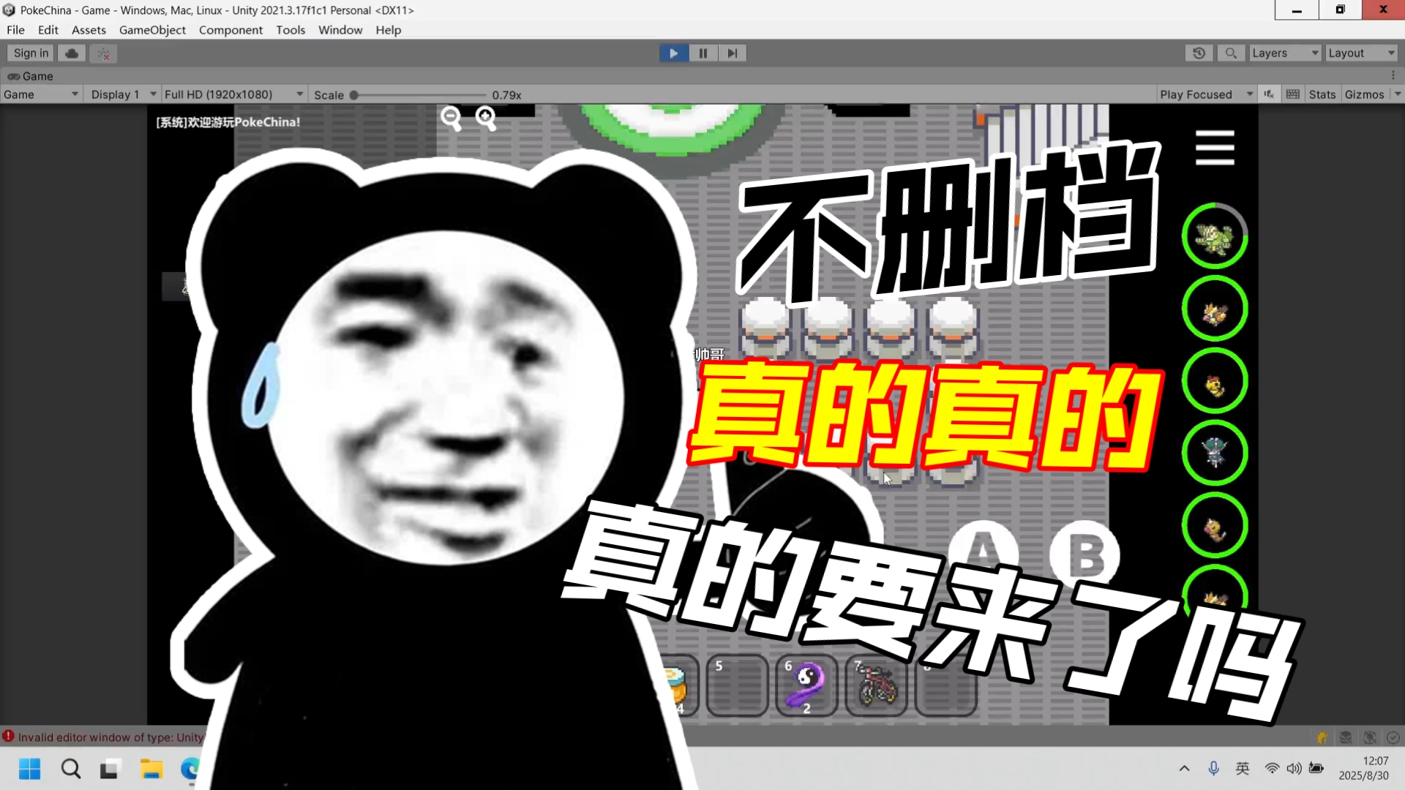Step forward one frame
The height and width of the screenshot is (790, 1405).
click(732, 53)
